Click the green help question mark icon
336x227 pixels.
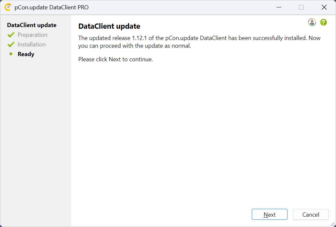point(323,22)
